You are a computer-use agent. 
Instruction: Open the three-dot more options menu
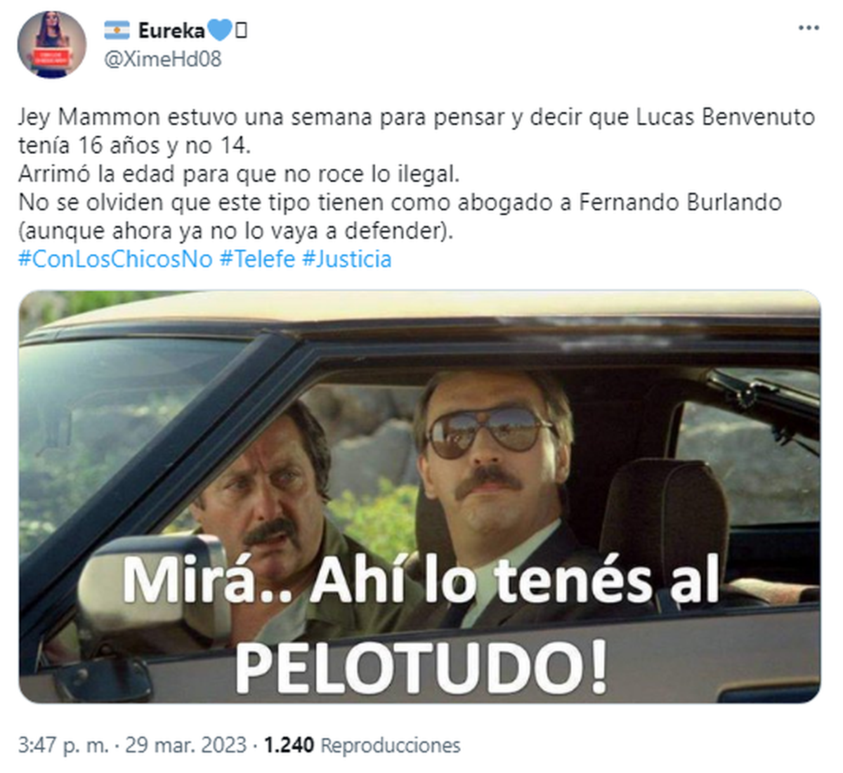[x=809, y=28]
